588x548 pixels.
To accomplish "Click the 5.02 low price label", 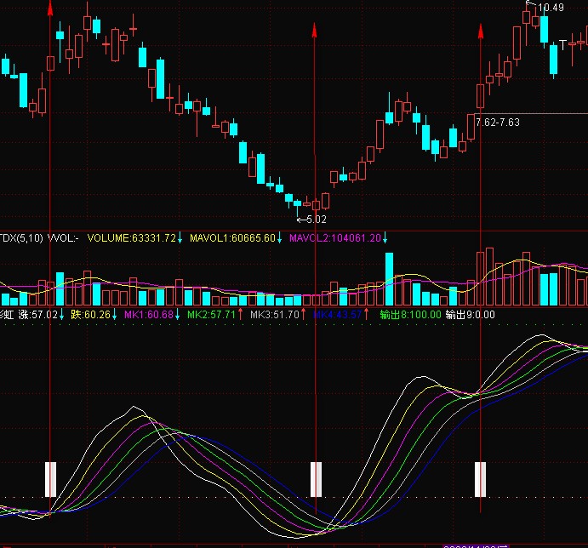I will click(x=317, y=220).
